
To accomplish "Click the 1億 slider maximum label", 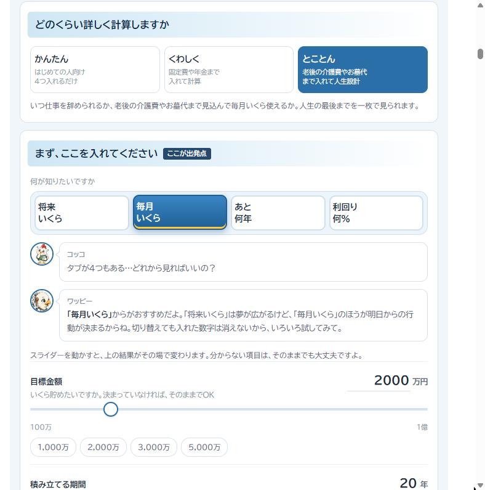I will pyautogui.click(x=422, y=427).
